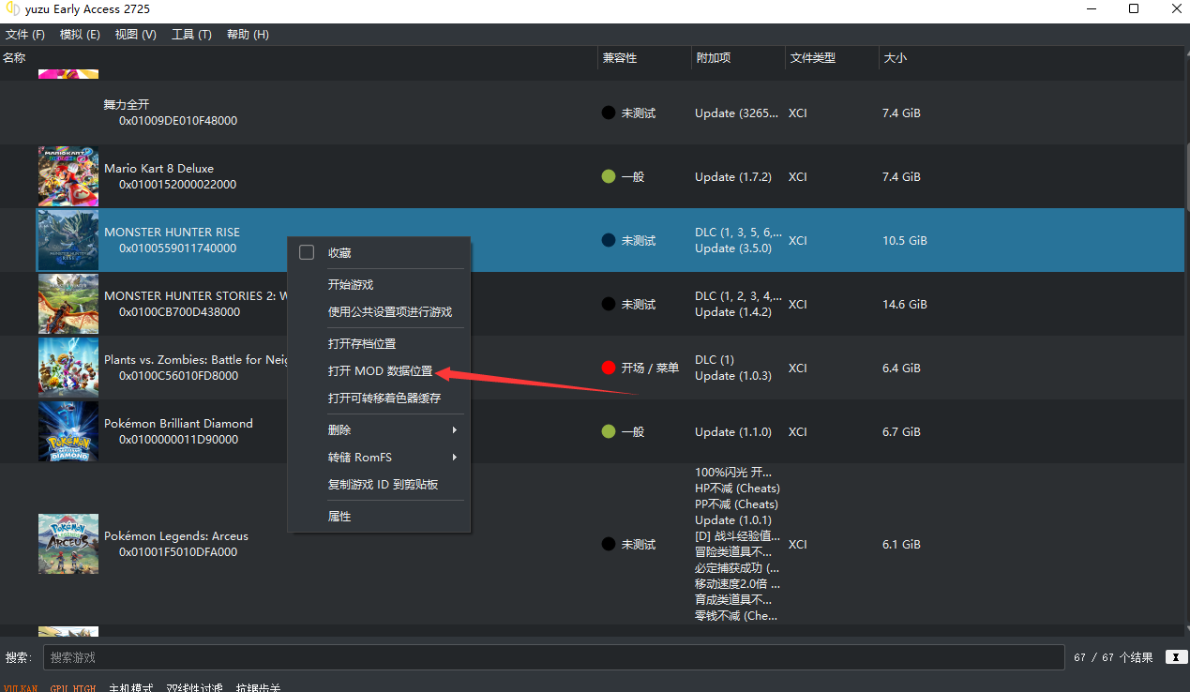1190x692 pixels.
Task: Click the MONSTER HUNTER RISE cover art
Action: point(68,240)
